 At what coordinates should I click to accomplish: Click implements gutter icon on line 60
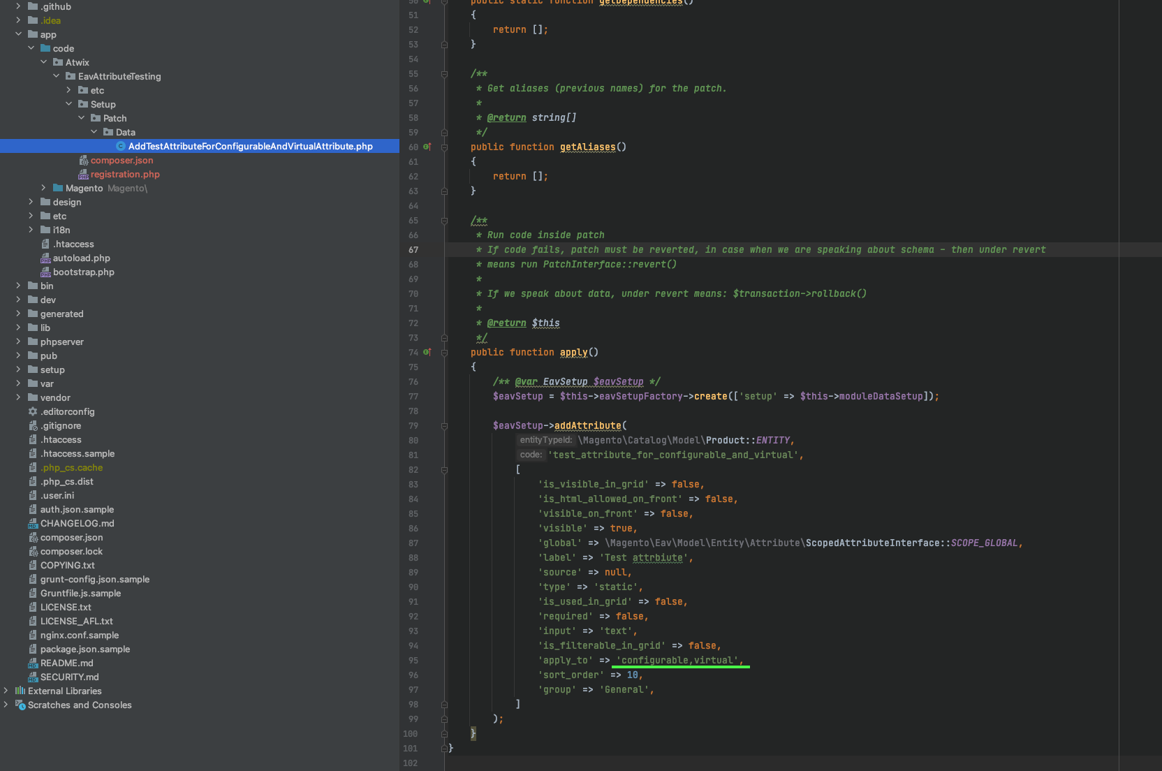coord(427,147)
